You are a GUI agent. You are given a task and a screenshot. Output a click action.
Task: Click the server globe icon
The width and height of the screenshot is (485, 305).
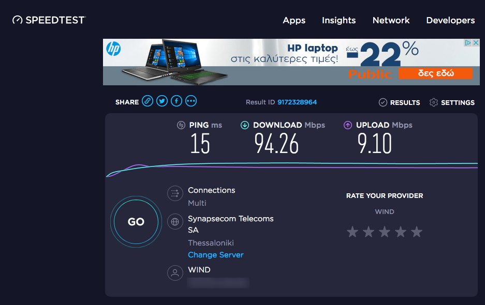(x=175, y=222)
